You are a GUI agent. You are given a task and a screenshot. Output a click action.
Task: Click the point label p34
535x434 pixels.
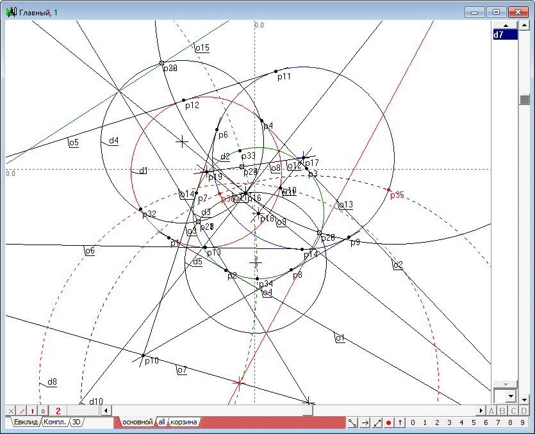[266, 284]
